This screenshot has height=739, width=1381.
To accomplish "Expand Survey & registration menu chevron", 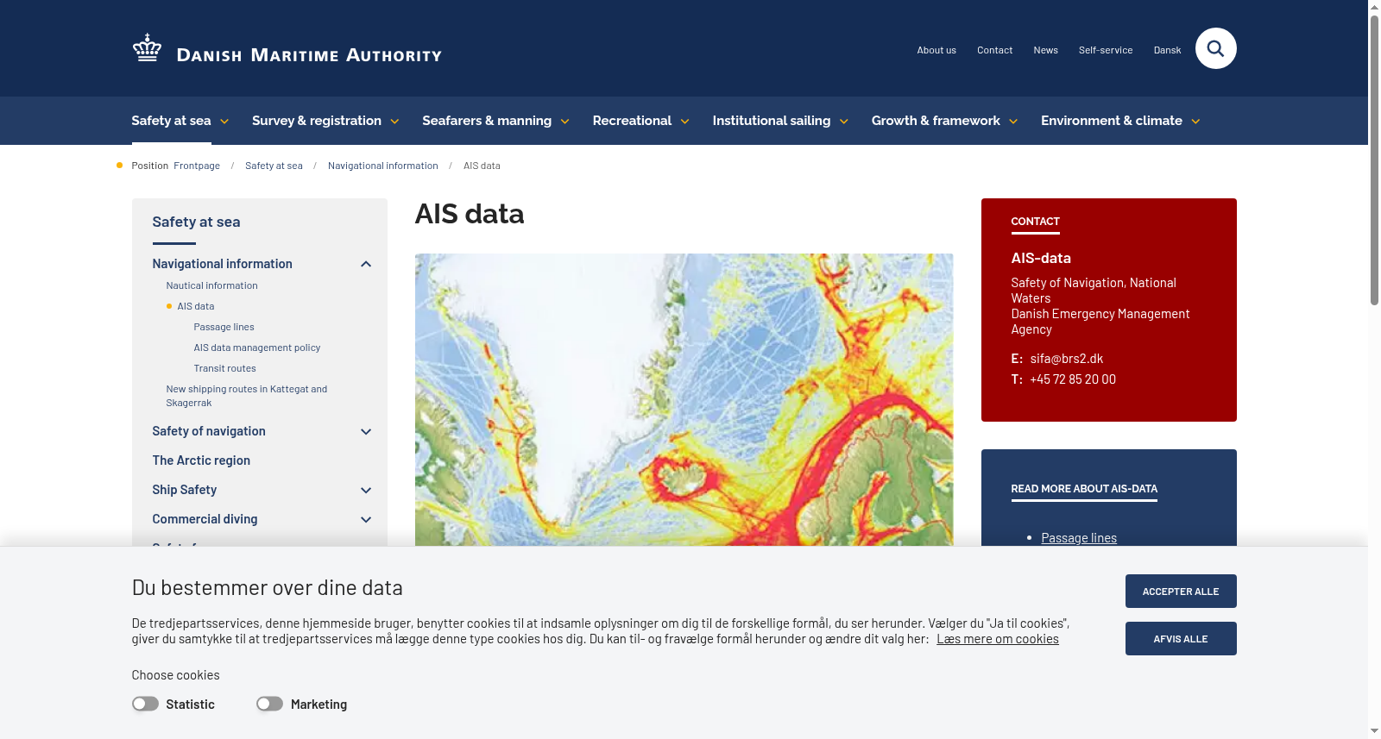I will tap(394, 122).
